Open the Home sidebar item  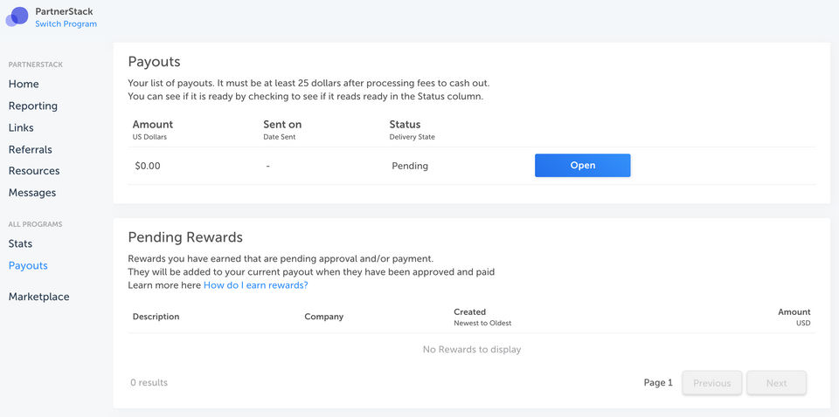tap(24, 84)
